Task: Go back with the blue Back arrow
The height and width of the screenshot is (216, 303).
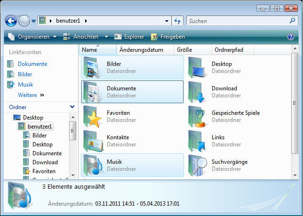Action: click(11, 21)
